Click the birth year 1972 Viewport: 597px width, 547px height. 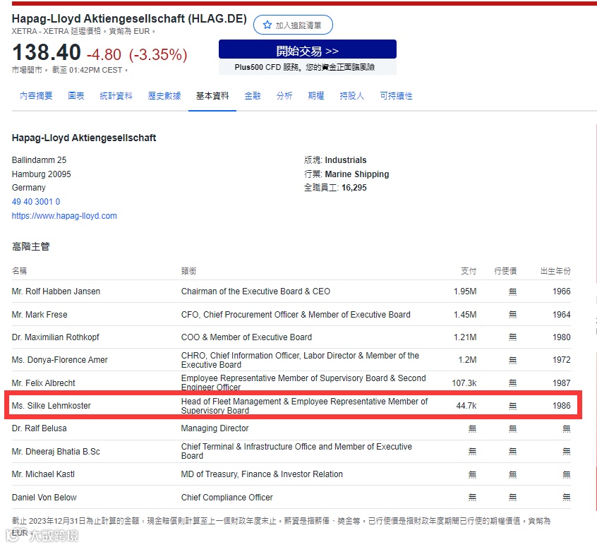tap(562, 359)
